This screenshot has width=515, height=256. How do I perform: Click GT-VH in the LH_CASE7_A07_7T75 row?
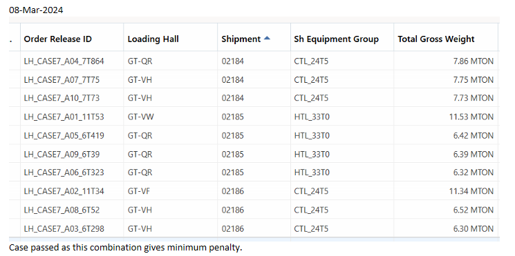click(140, 79)
